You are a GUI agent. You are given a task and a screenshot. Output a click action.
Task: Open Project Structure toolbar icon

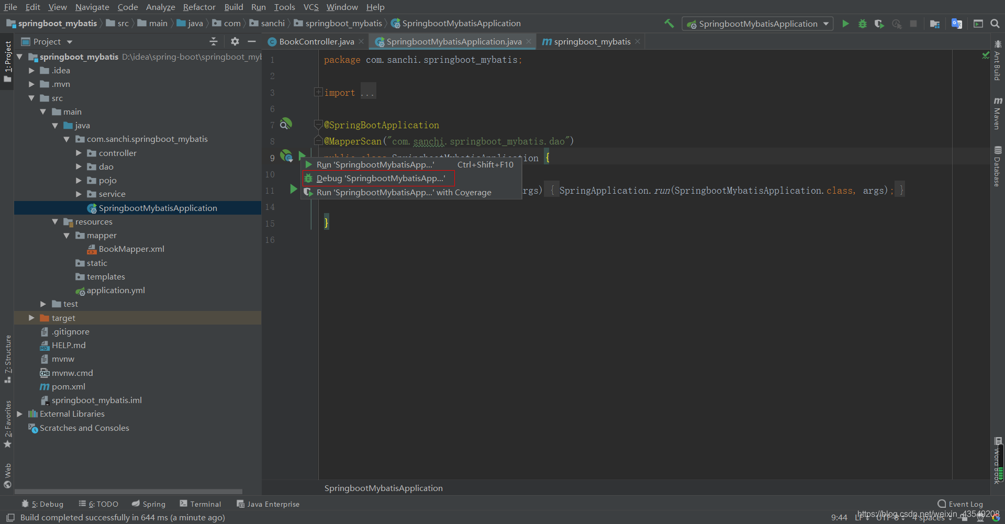[x=935, y=24]
